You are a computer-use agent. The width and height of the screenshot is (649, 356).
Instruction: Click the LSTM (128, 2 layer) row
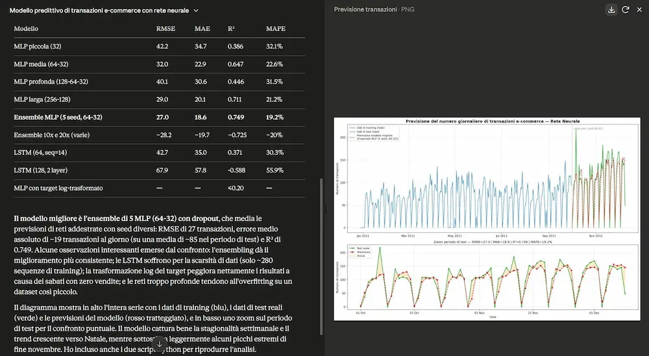pos(160,171)
